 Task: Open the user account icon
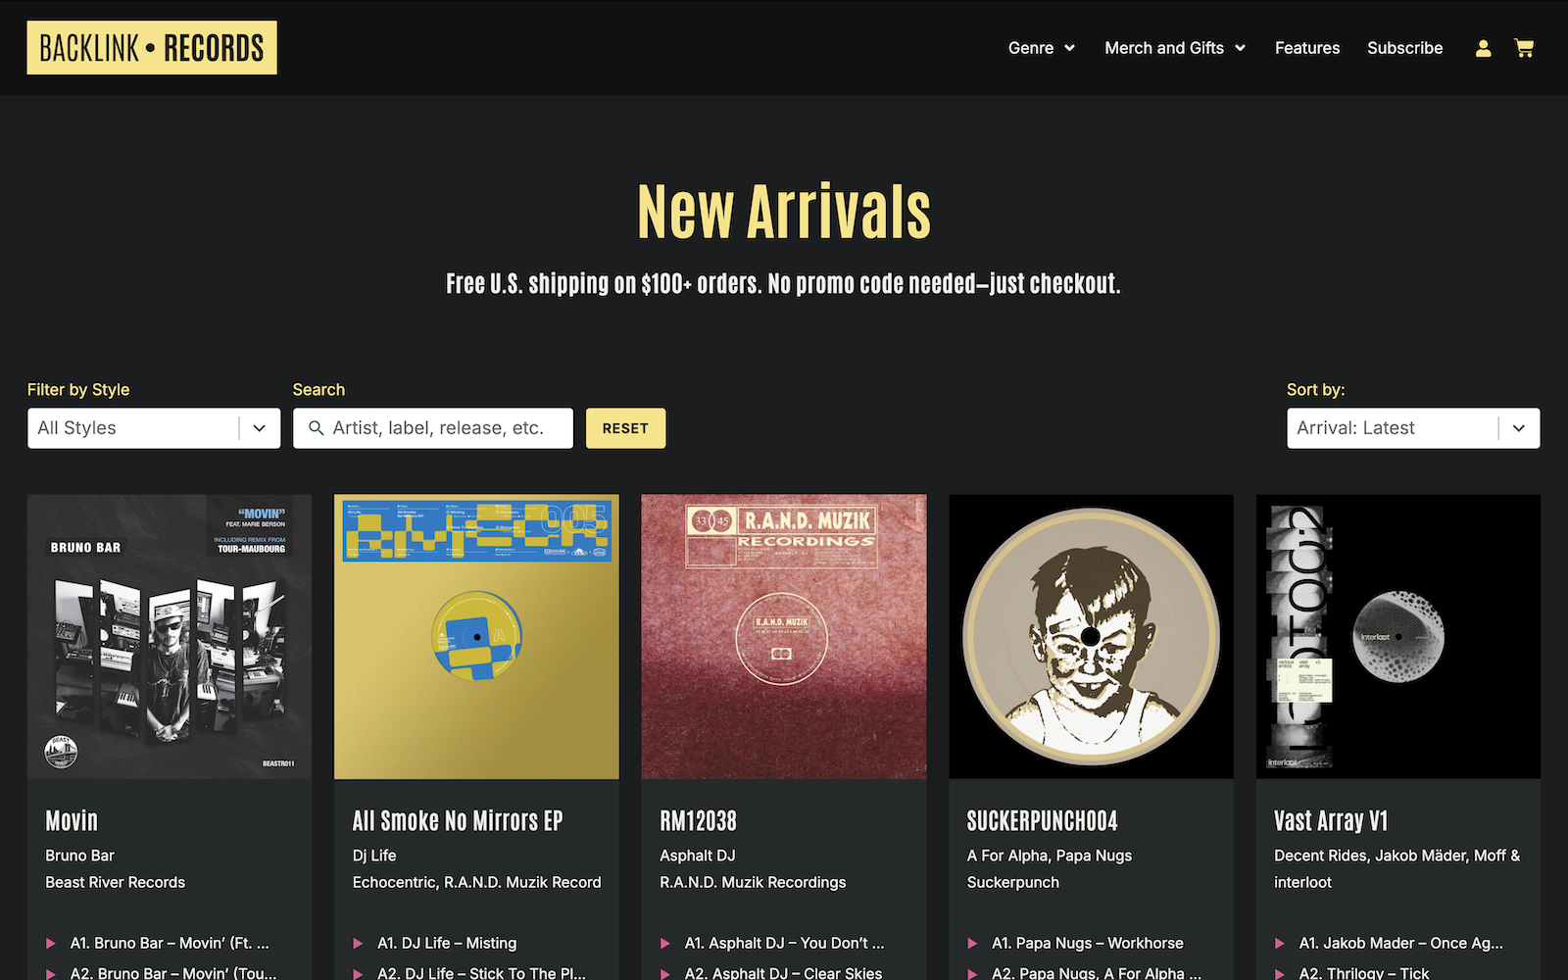[x=1483, y=48]
